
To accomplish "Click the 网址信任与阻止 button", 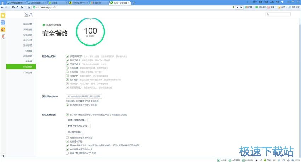I will pos(75,132).
